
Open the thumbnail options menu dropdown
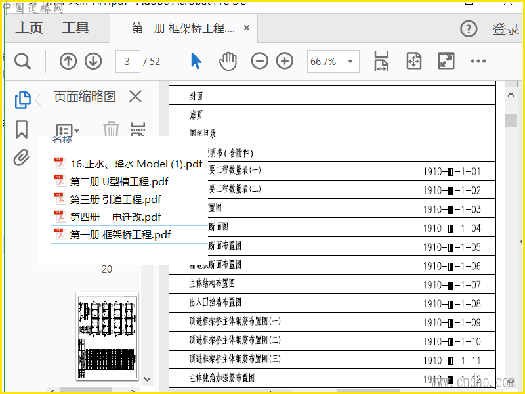pyautogui.click(x=67, y=130)
